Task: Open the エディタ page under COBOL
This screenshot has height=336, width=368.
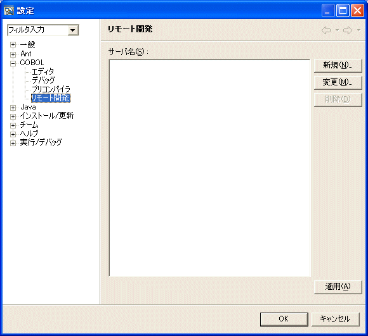Action: [x=43, y=72]
